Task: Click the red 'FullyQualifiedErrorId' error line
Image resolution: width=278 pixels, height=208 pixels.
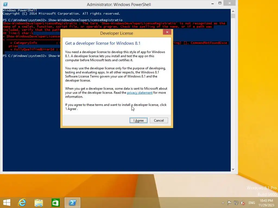Action: [x=35, y=49]
